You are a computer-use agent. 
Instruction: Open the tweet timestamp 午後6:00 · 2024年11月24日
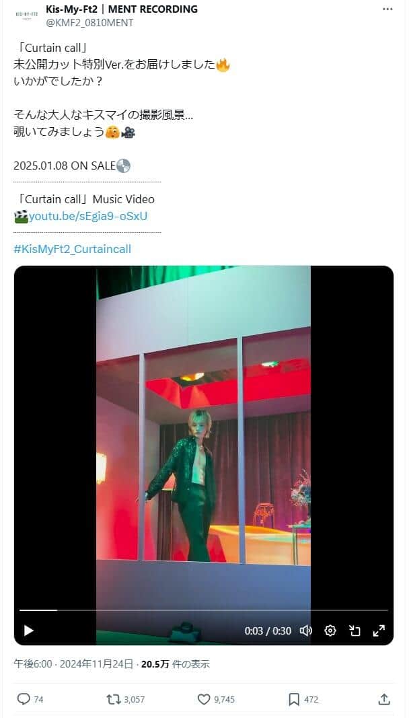point(73,664)
